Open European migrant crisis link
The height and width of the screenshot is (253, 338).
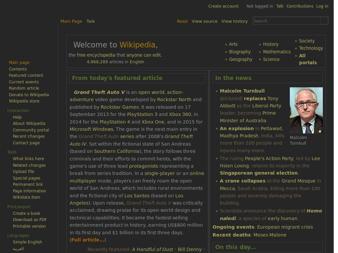coord(285,227)
